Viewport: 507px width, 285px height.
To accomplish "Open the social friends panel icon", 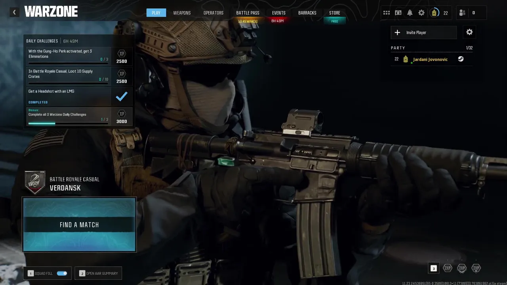I will point(462,13).
